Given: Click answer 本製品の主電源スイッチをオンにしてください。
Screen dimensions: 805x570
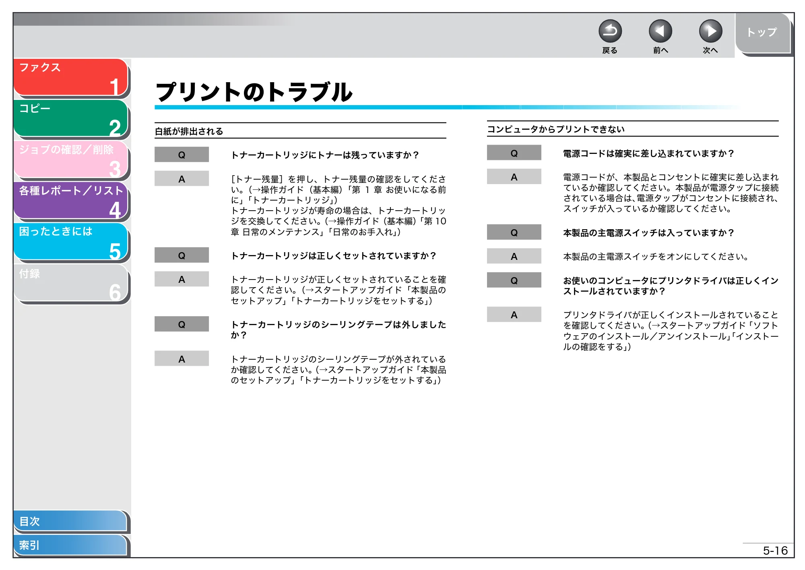Looking at the screenshot, I should click(656, 257).
